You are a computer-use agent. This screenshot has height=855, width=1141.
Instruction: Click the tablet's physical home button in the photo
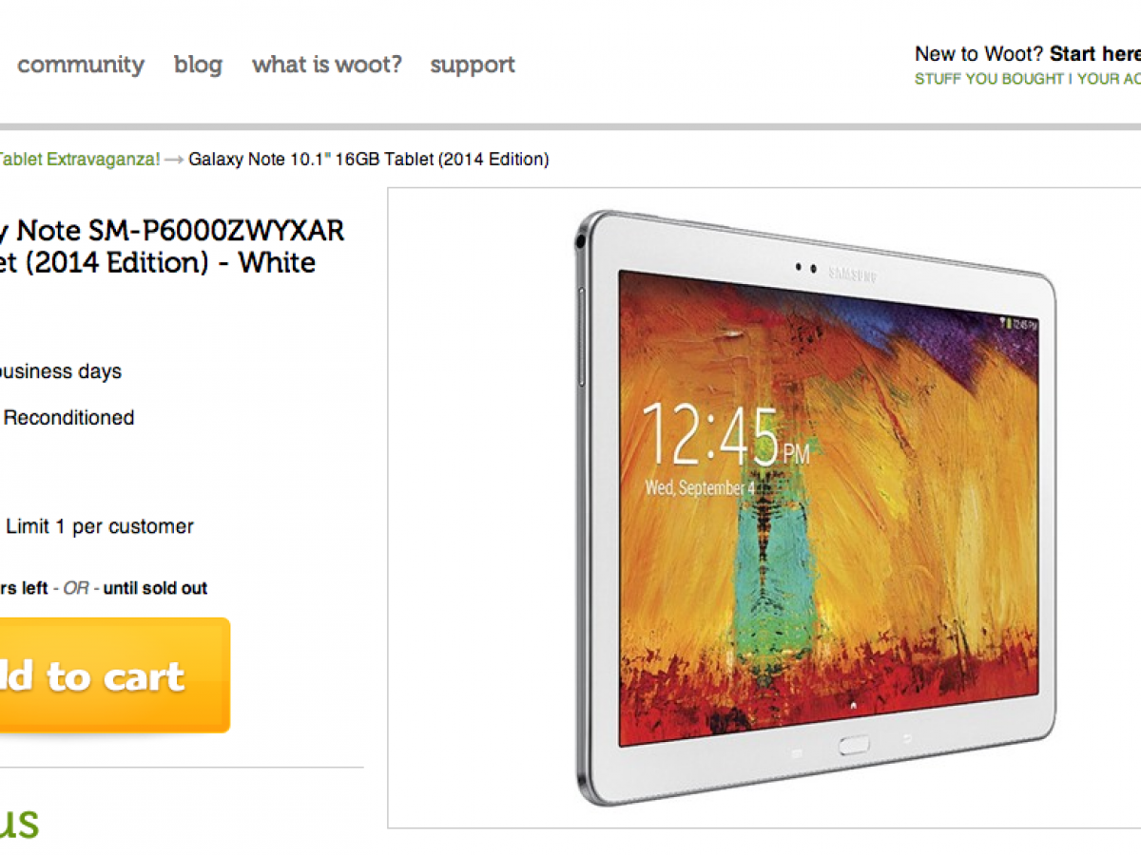click(x=854, y=746)
